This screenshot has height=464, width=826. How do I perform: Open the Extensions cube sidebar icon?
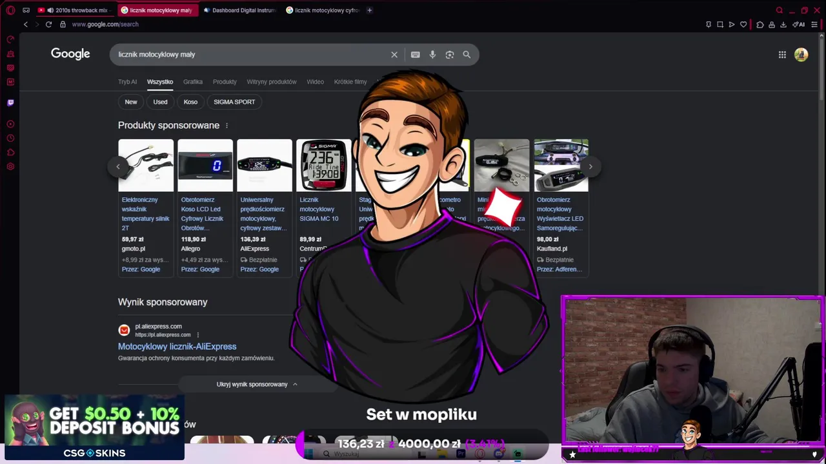click(x=10, y=152)
